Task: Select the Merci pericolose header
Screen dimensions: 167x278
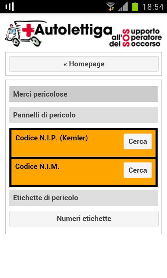Action: 83,94
